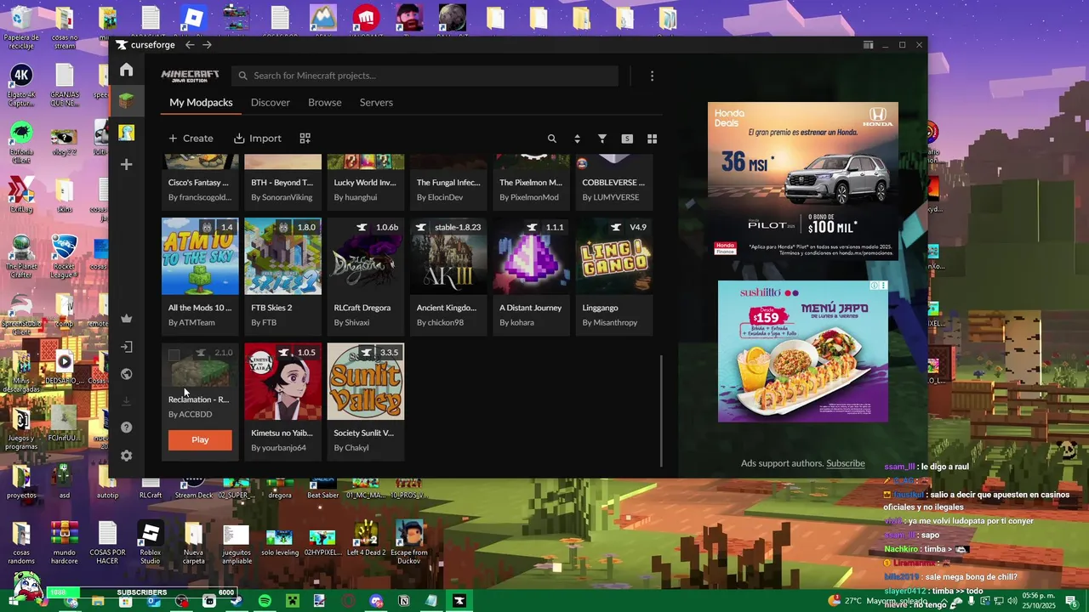
Task: Open the Society Sunlit Valley modpack thumbnail
Action: [365, 382]
